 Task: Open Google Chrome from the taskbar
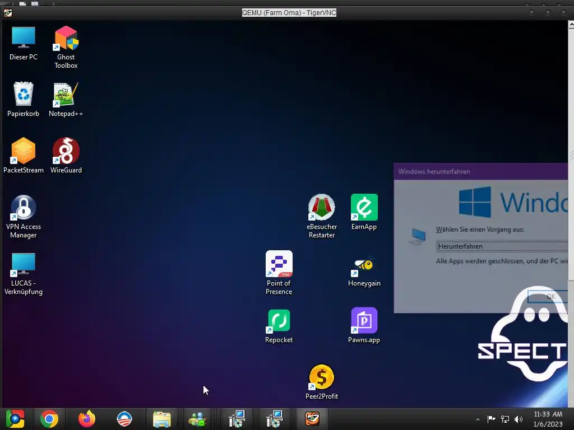(49, 419)
